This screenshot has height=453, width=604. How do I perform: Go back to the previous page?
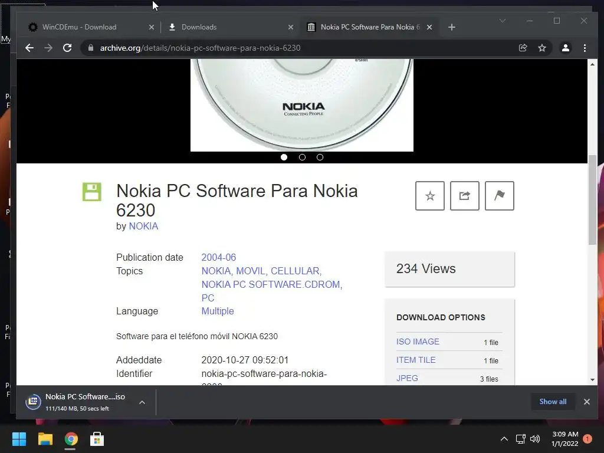click(29, 48)
